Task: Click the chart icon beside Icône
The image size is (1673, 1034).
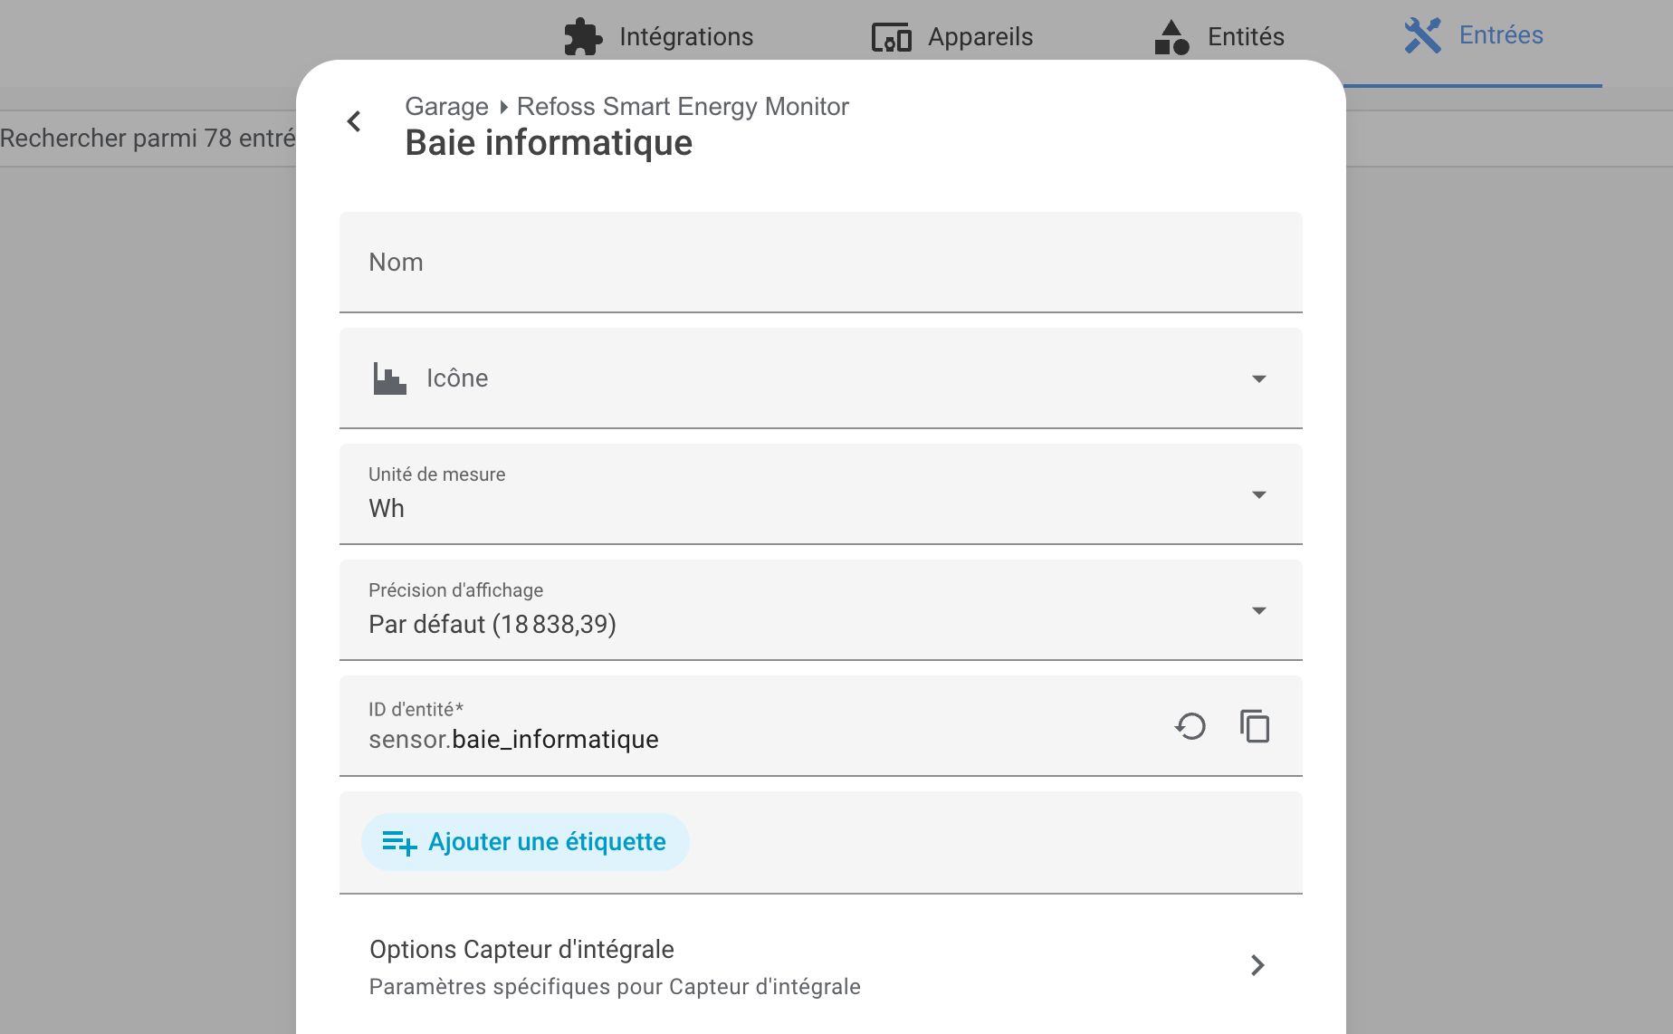Action: 389,378
